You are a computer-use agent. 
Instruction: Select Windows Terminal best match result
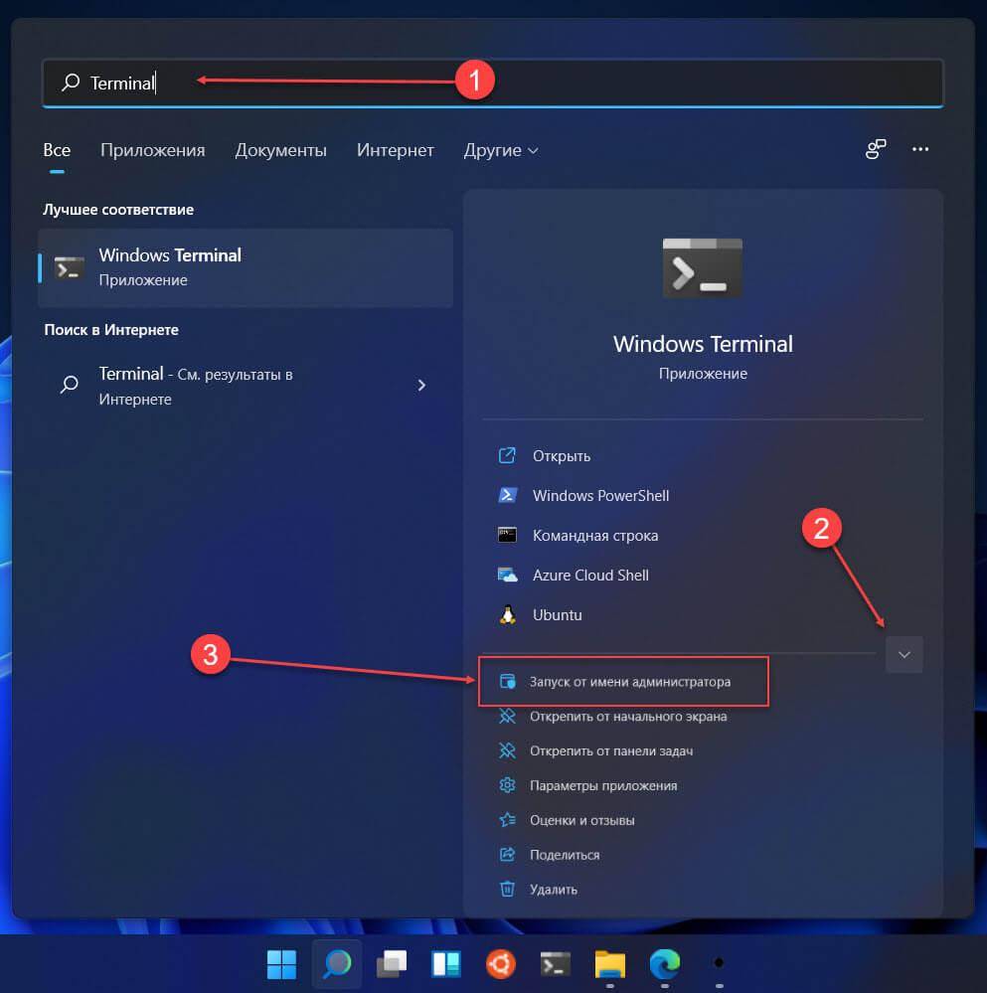pyautogui.click(x=246, y=268)
